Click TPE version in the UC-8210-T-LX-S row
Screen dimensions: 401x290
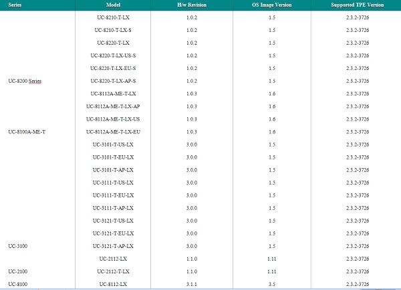[358, 30]
